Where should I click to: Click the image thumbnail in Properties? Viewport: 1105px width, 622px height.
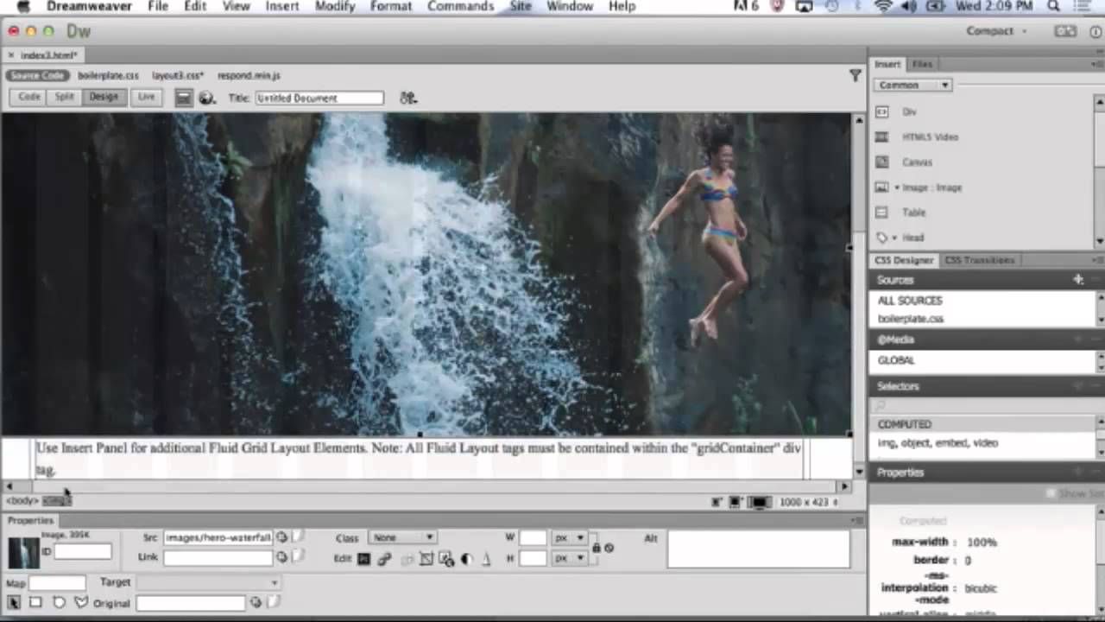tap(23, 553)
